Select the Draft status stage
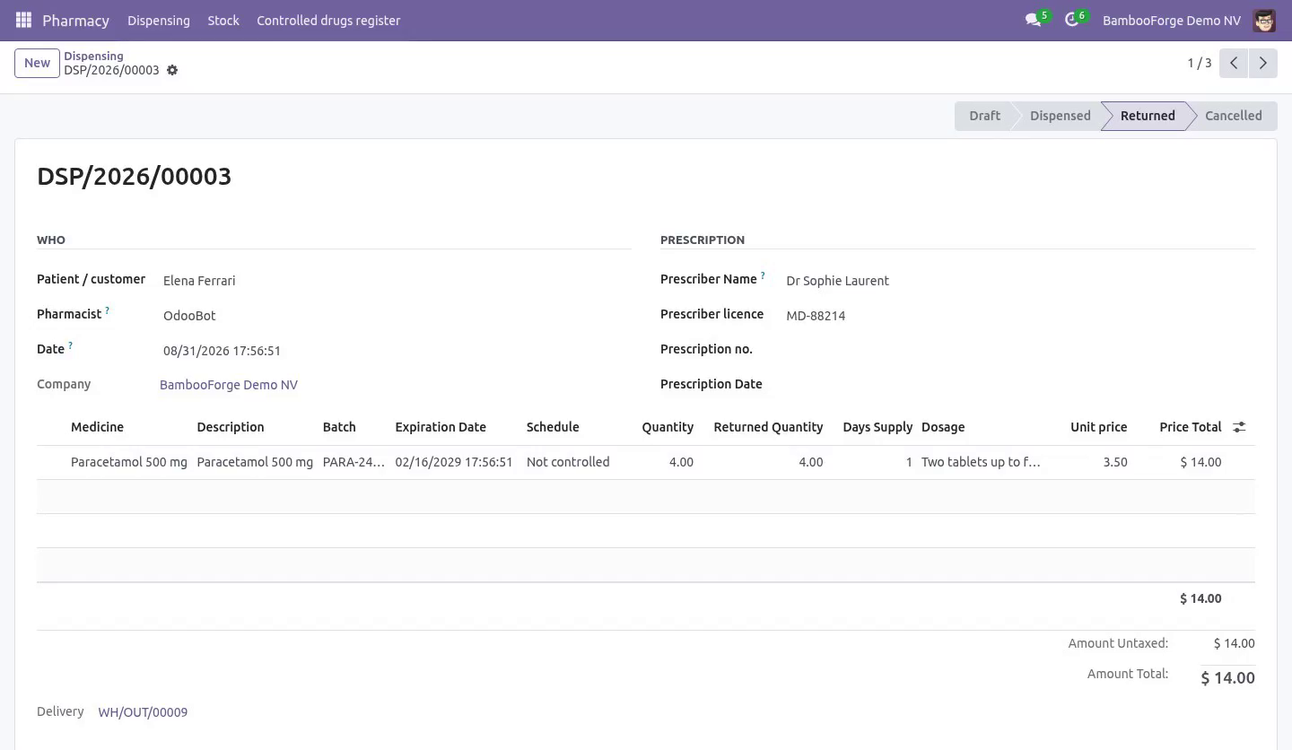 [x=984, y=116]
